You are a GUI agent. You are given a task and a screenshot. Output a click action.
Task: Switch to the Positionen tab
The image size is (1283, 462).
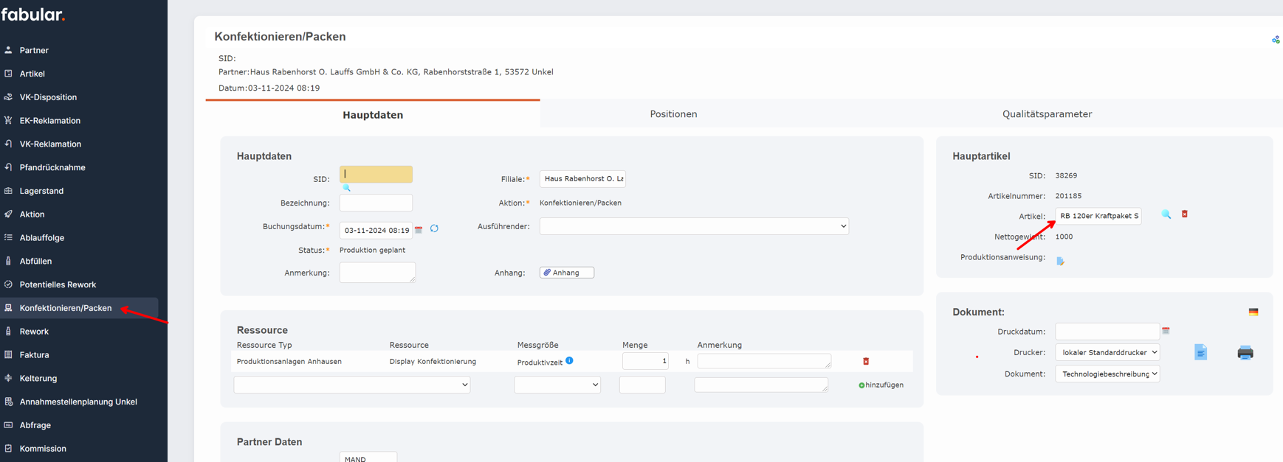(x=673, y=114)
